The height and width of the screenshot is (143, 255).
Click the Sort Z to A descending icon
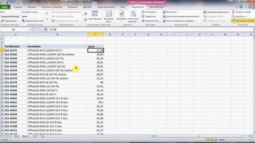[86, 19]
